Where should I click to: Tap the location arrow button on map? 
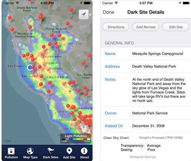84,15
